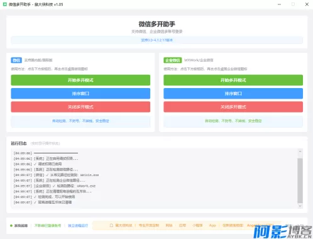Click the blue 独立进程运行 status text
The height and width of the screenshot is (239, 313).
(x=78, y=226)
